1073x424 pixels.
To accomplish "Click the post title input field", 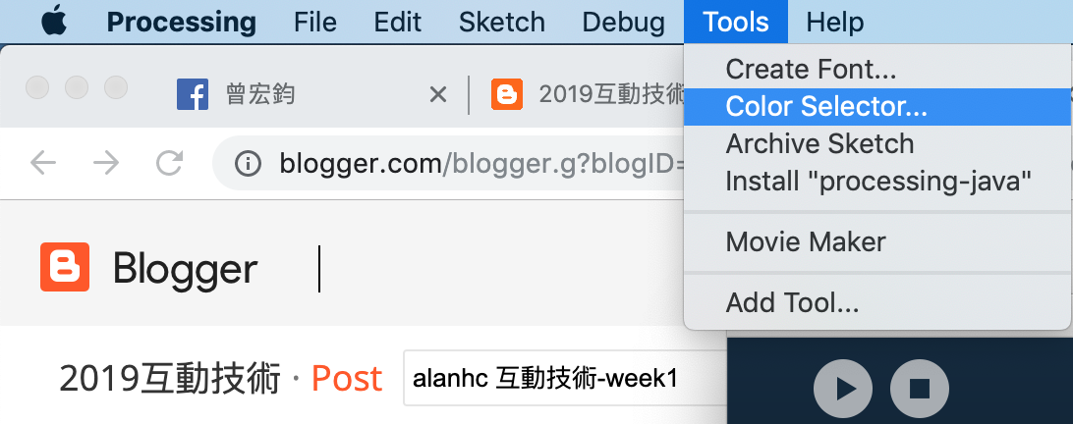I will (x=565, y=378).
